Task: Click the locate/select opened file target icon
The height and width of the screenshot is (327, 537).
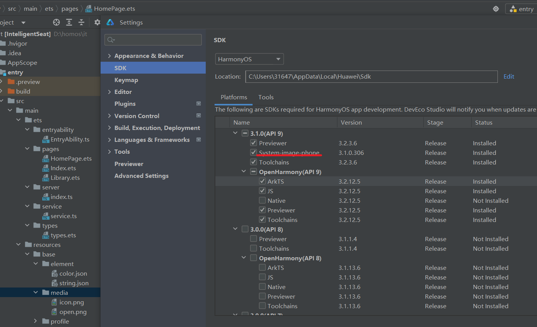Action: 56,22
